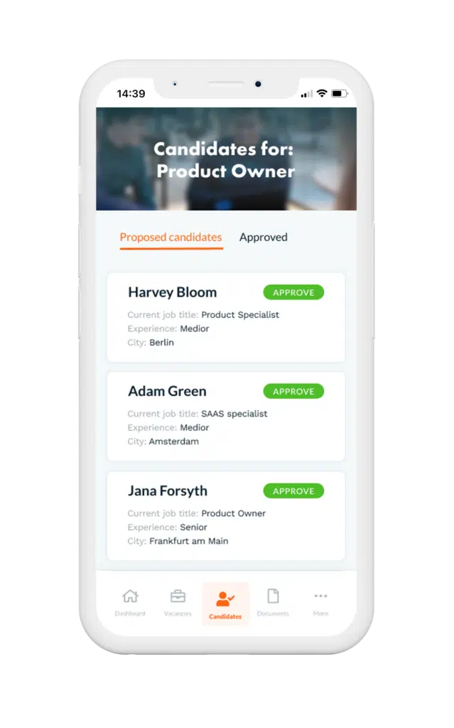Open the Documents page icon
The image size is (454, 728).
click(273, 596)
